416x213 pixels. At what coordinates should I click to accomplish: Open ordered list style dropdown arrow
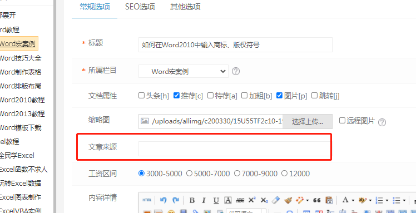click(x=387, y=200)
